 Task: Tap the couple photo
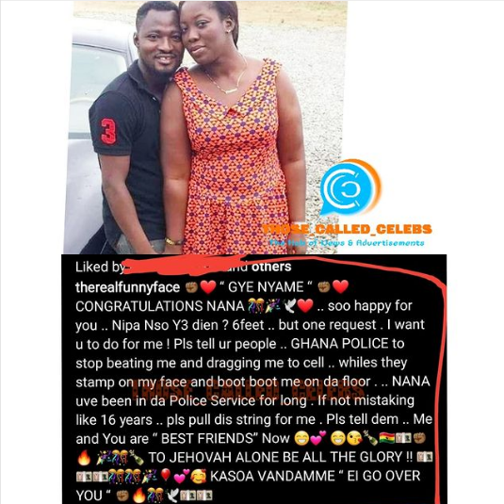tap(205, 127)
